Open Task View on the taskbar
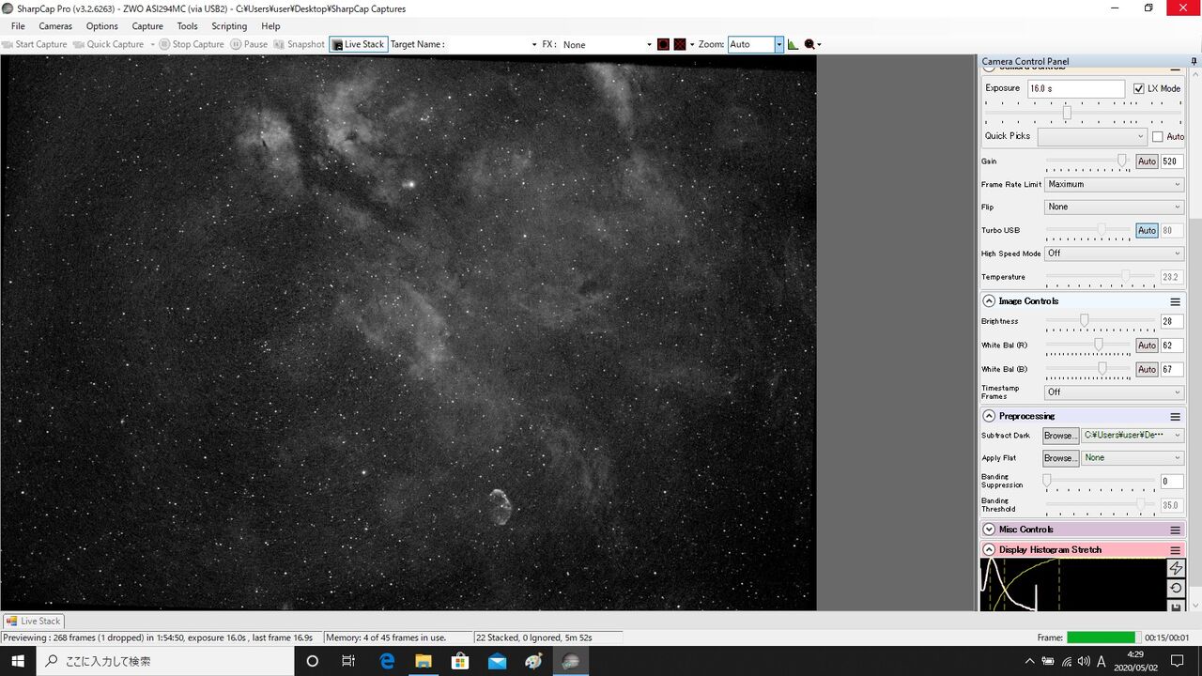The width and height of the screenshot is (1202, 676). (348, 661)
